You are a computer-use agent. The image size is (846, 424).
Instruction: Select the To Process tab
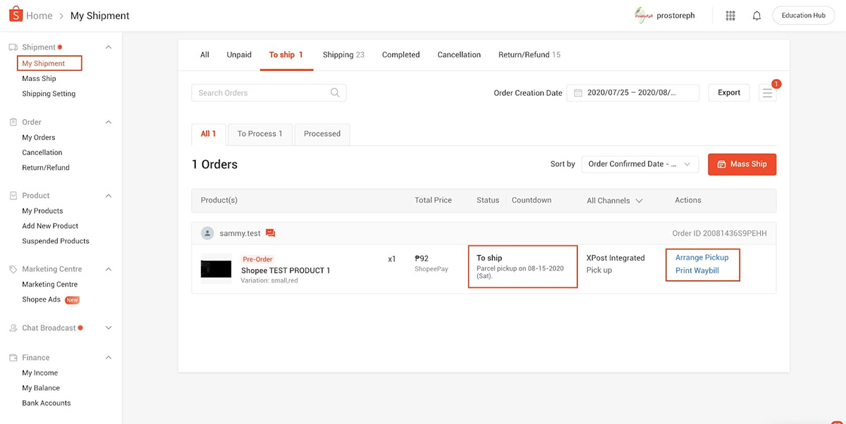click(x=259, y=134)
